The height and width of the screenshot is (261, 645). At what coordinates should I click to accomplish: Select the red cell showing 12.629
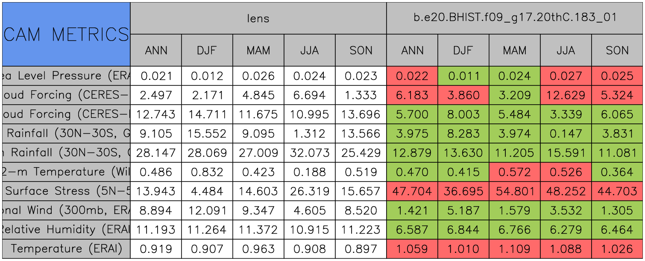[566, 95]
